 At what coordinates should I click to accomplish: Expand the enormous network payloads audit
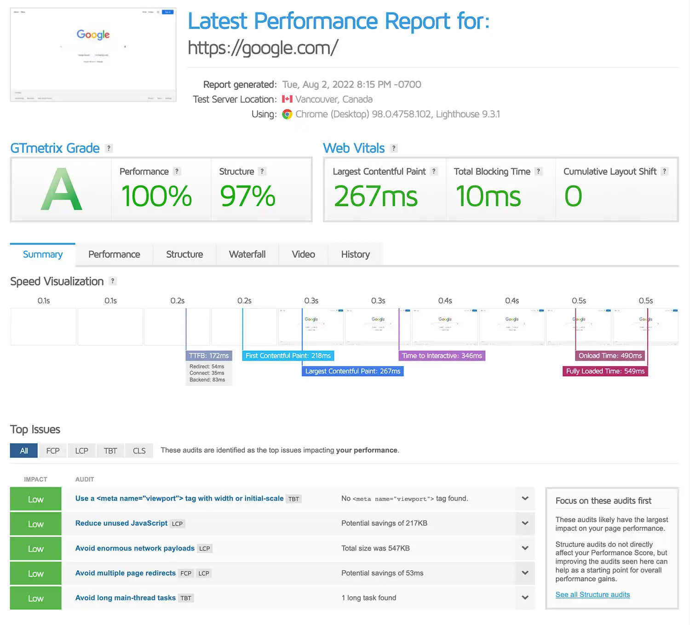coord(525,548)
